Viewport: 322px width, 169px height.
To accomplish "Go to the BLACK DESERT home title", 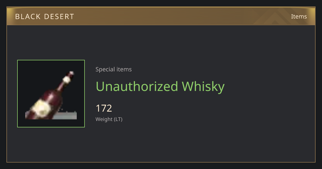I will pyautogui.click(x=45, y=17).
